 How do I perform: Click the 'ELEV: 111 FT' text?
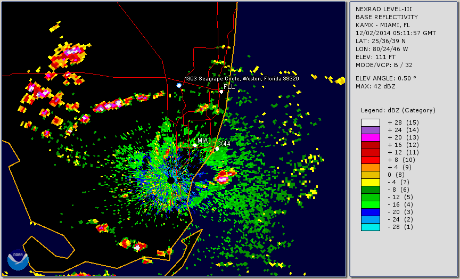click(375, 57)
